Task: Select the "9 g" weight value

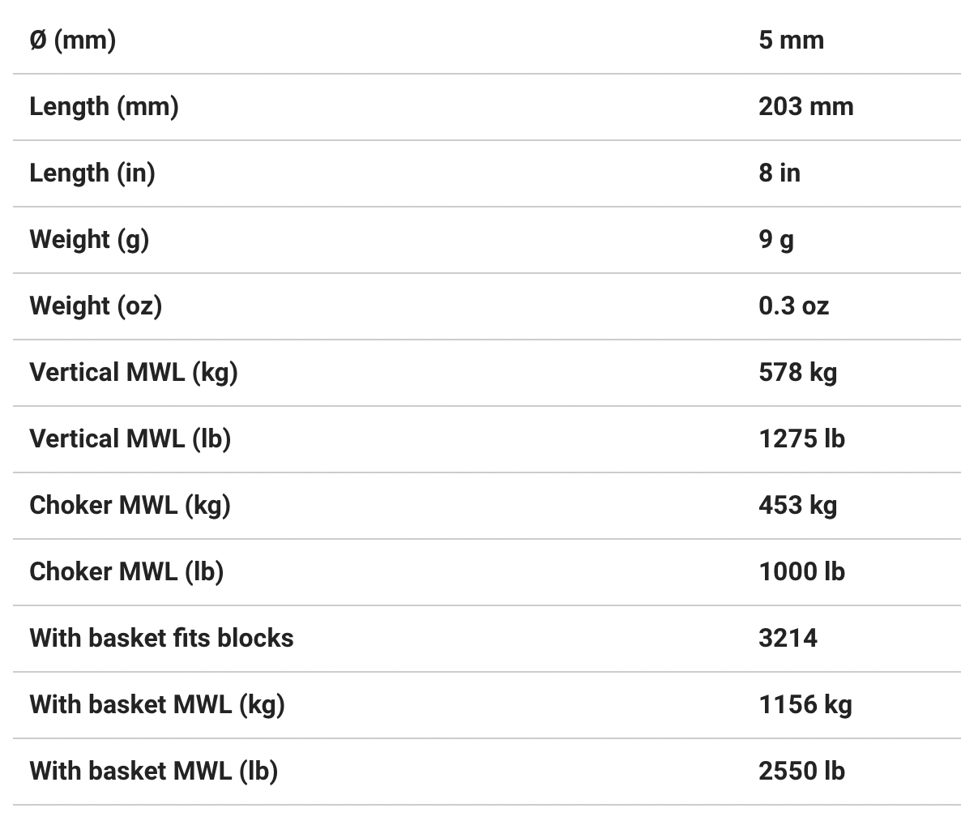Action: [775, 239]
